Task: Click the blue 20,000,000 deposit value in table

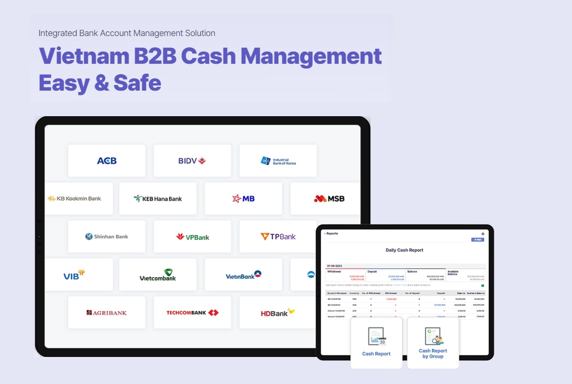Action: (x=439, y=305)
